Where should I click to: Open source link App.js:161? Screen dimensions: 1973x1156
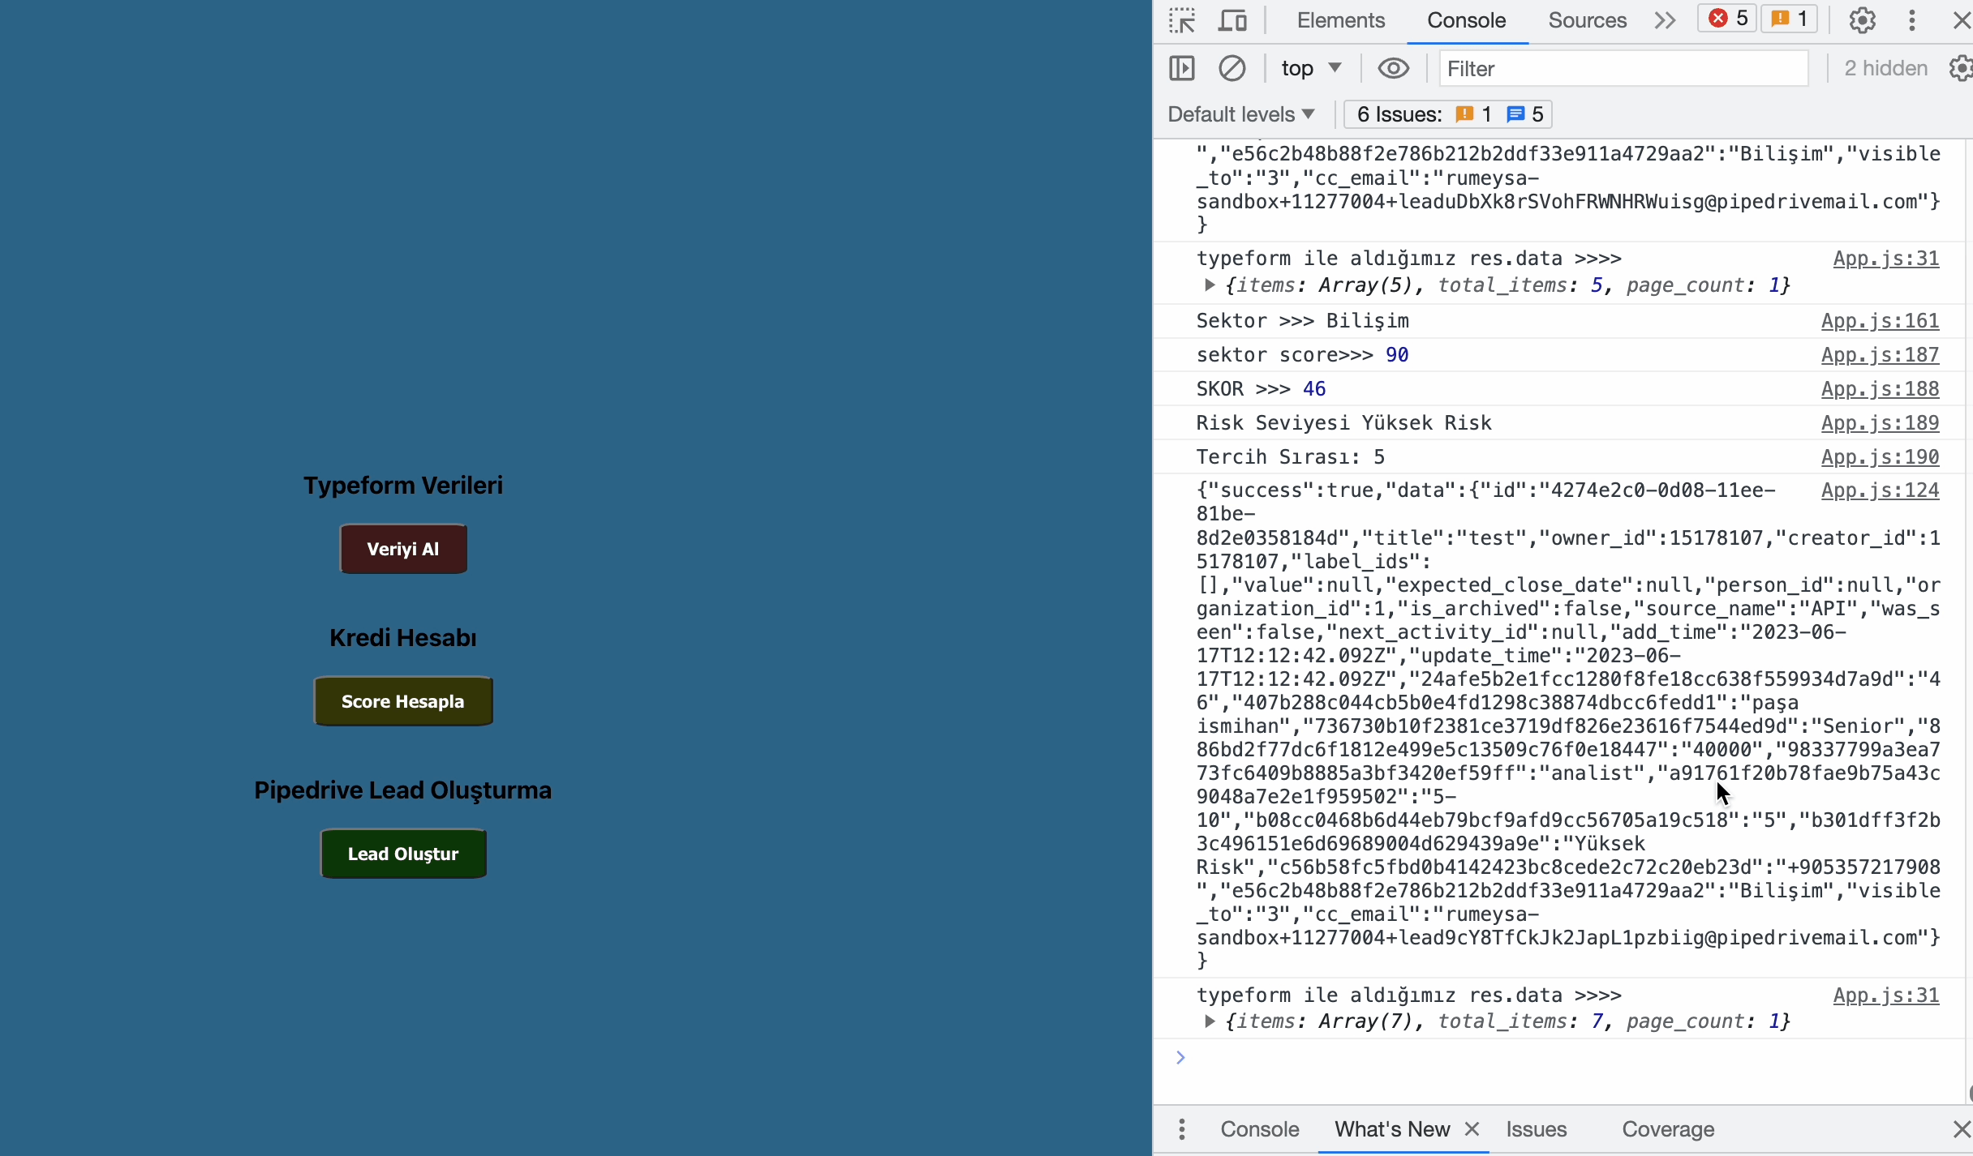(x=1880, y=321)
